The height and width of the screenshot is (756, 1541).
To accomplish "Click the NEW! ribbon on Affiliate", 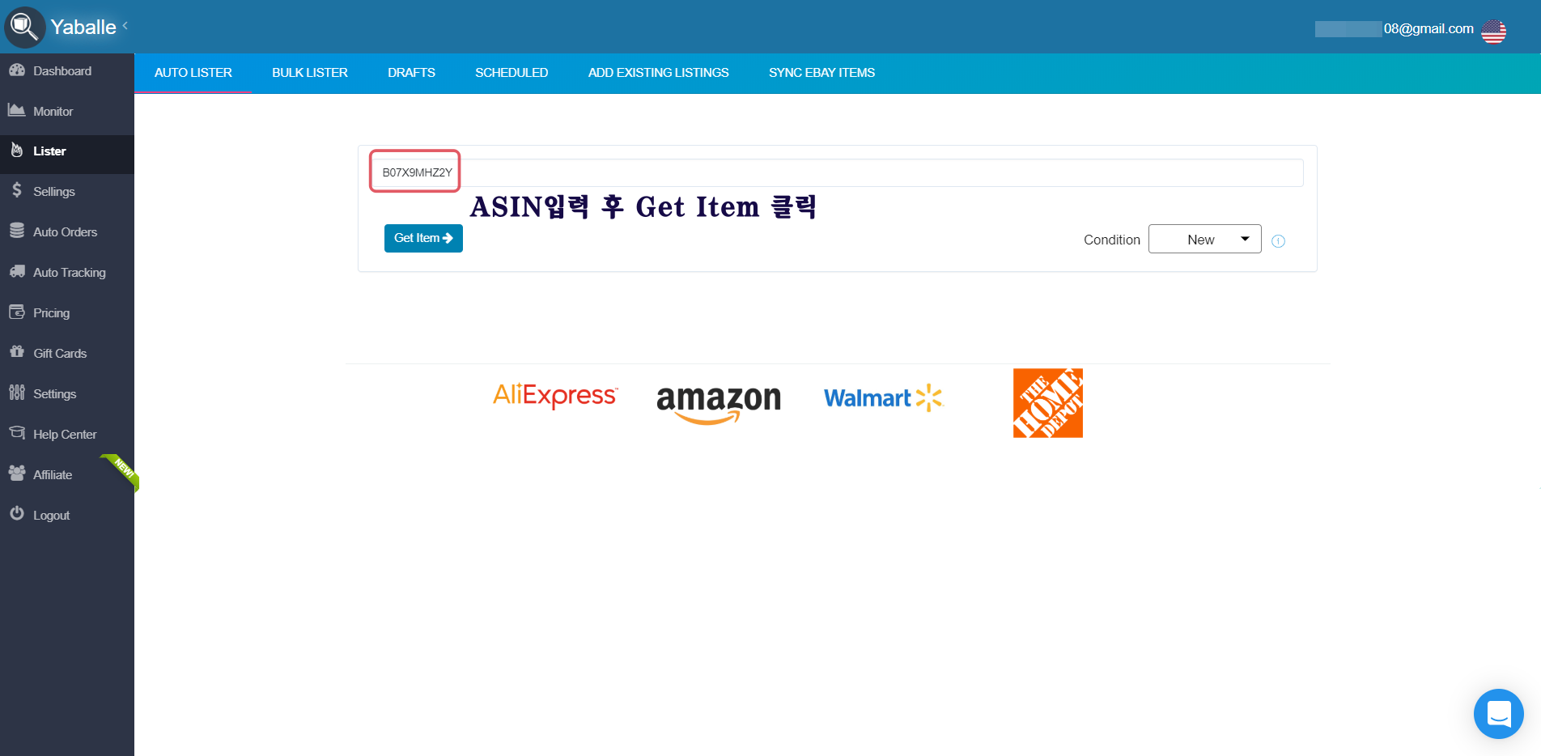I will (121, 471).
